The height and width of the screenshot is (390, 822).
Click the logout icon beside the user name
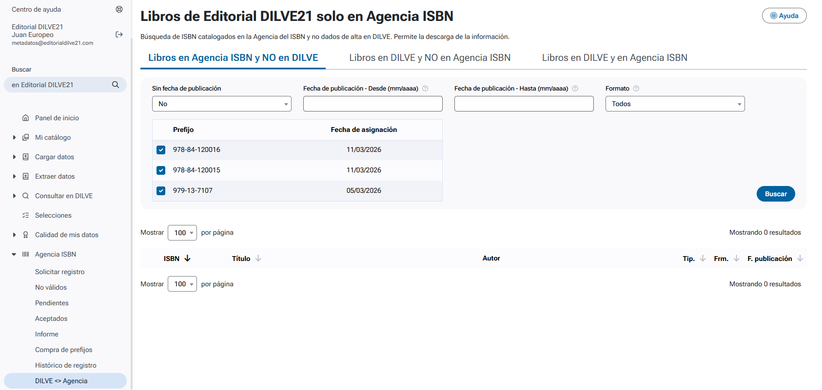point(119,35)
